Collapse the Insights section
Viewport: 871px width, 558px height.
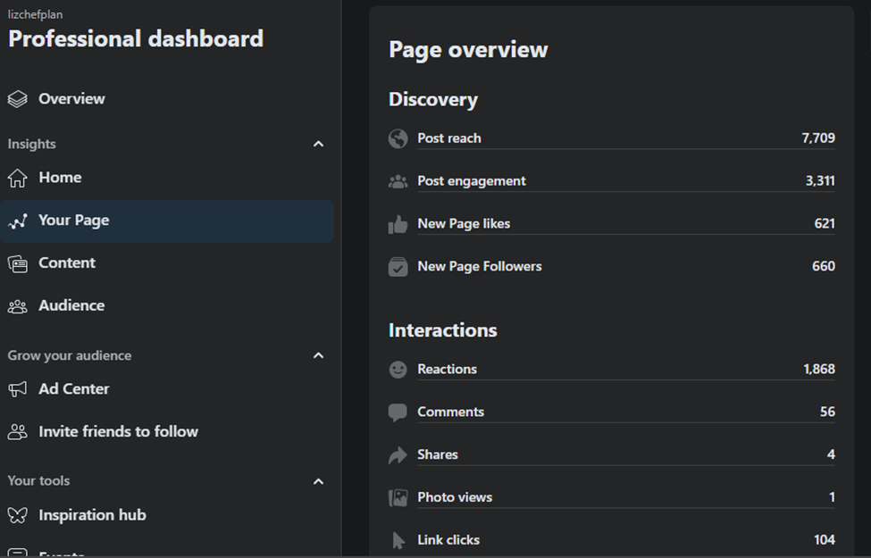[x=319, y=145]
